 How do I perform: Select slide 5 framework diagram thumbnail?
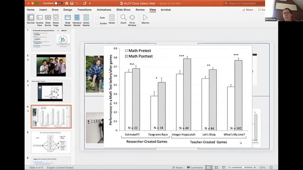[51, 142]
